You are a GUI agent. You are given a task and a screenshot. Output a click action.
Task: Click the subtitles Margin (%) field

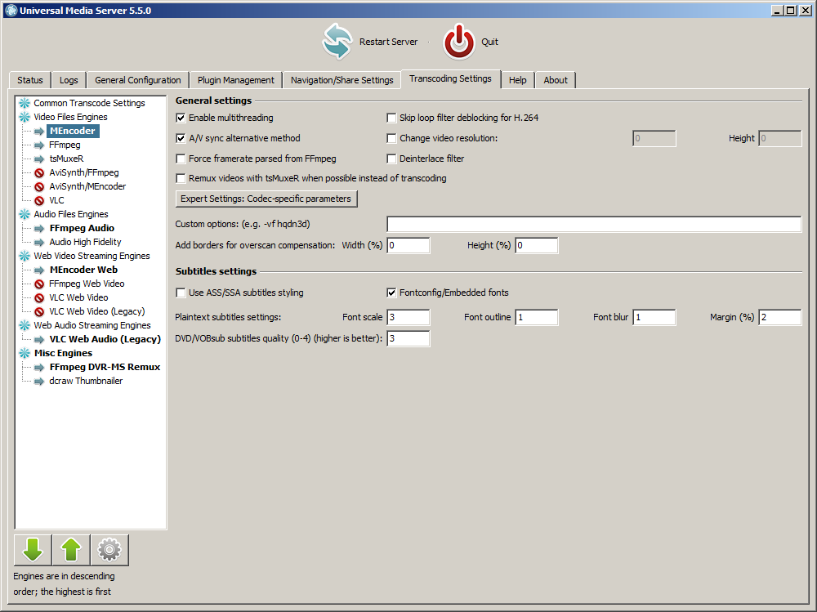click(779, 317)
